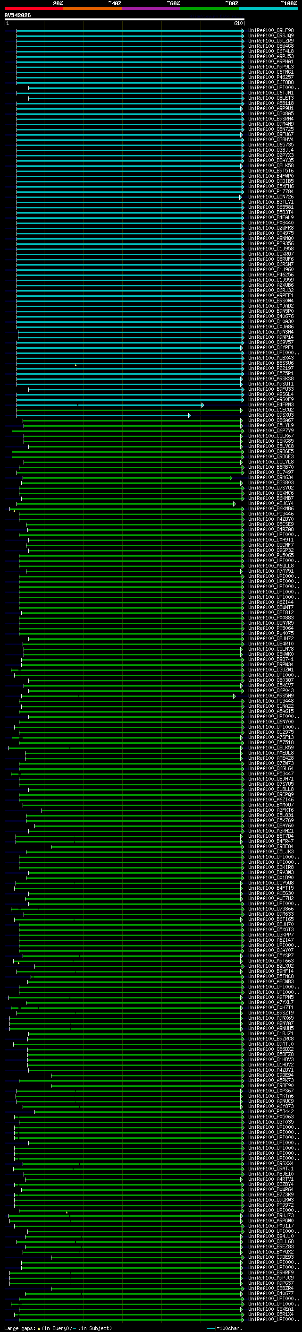Select hit label UniRef100_Q9LF98
302x1332 pixels.
(x=271, y=31)
